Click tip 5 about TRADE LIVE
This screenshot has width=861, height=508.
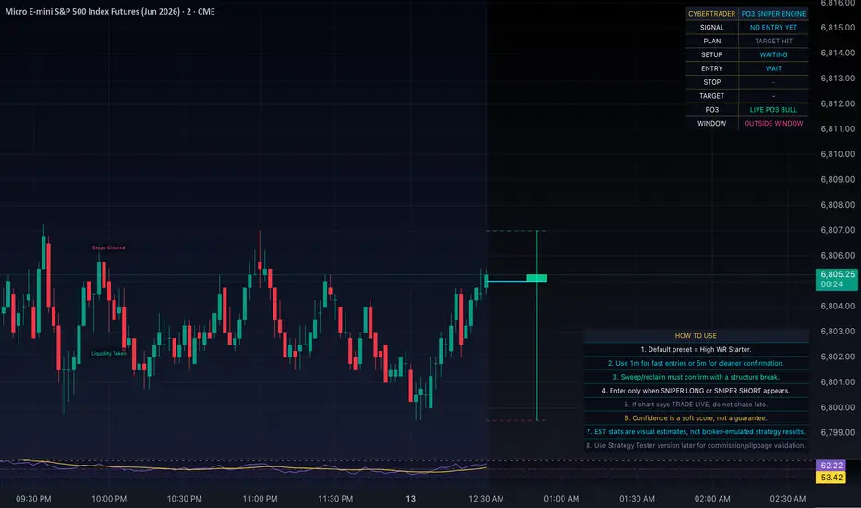click(696, 405)
